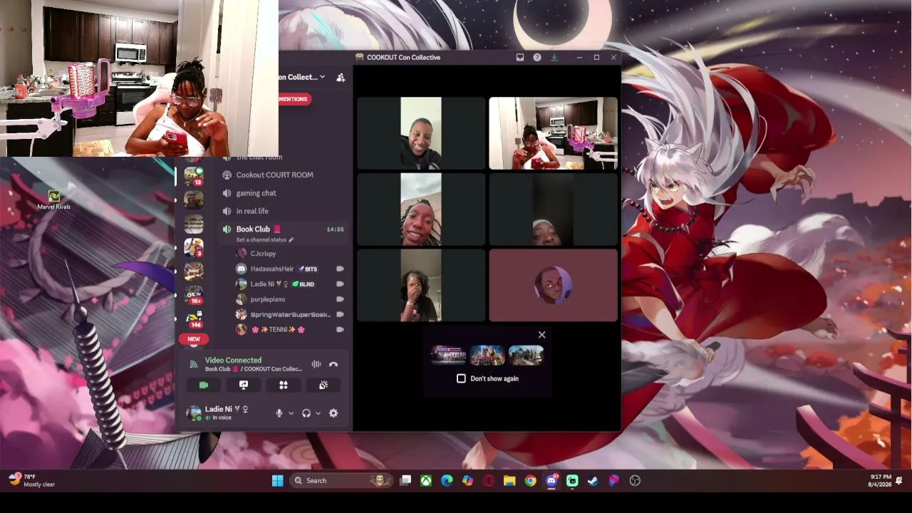Launch Google Chrome from taskbar
Viewport: 912px width, 513px height.
click(530, 481)
